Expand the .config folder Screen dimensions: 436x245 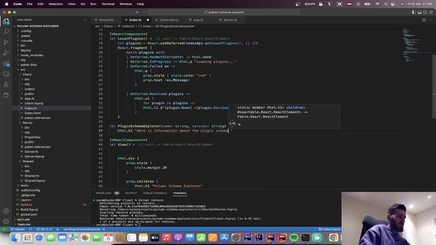(x=52, y=31)
